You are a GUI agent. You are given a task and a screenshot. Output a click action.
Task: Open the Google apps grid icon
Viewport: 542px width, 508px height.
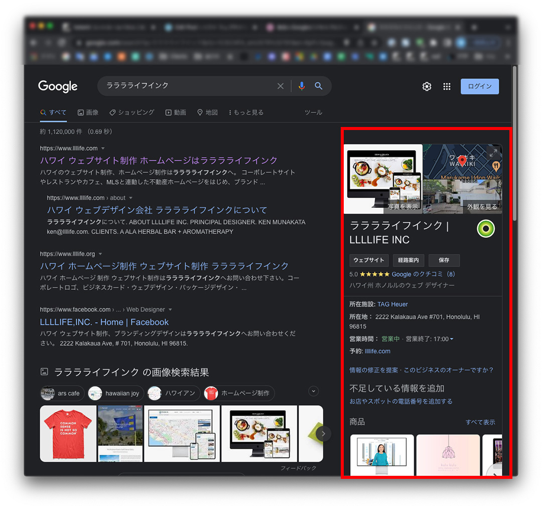click(447, 86)
